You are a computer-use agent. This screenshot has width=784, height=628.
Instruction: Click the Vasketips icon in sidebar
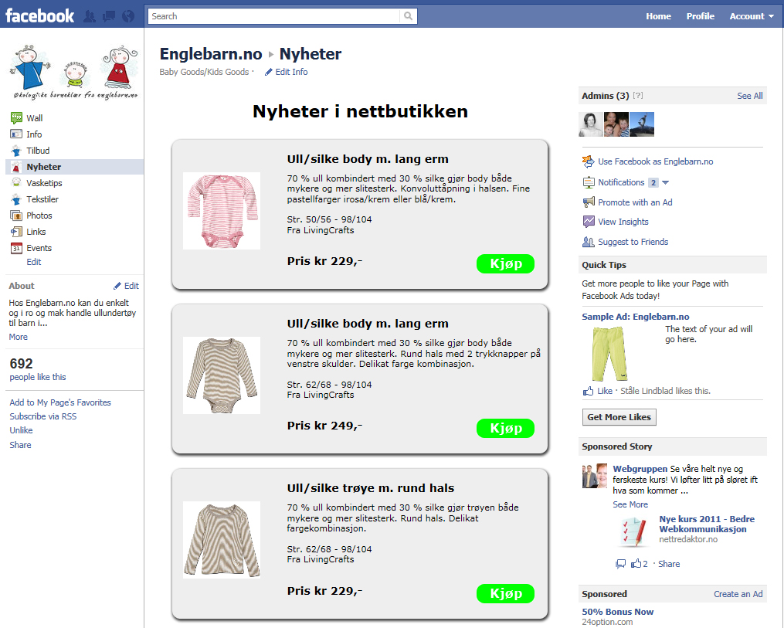pyautogui.click(x=16, y=182)
